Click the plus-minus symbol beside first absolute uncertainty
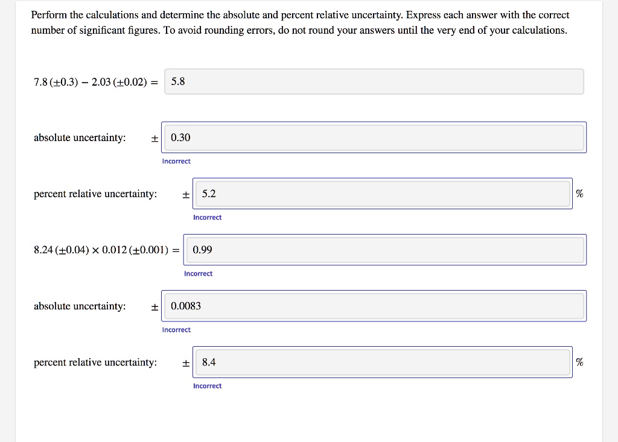 154,137
